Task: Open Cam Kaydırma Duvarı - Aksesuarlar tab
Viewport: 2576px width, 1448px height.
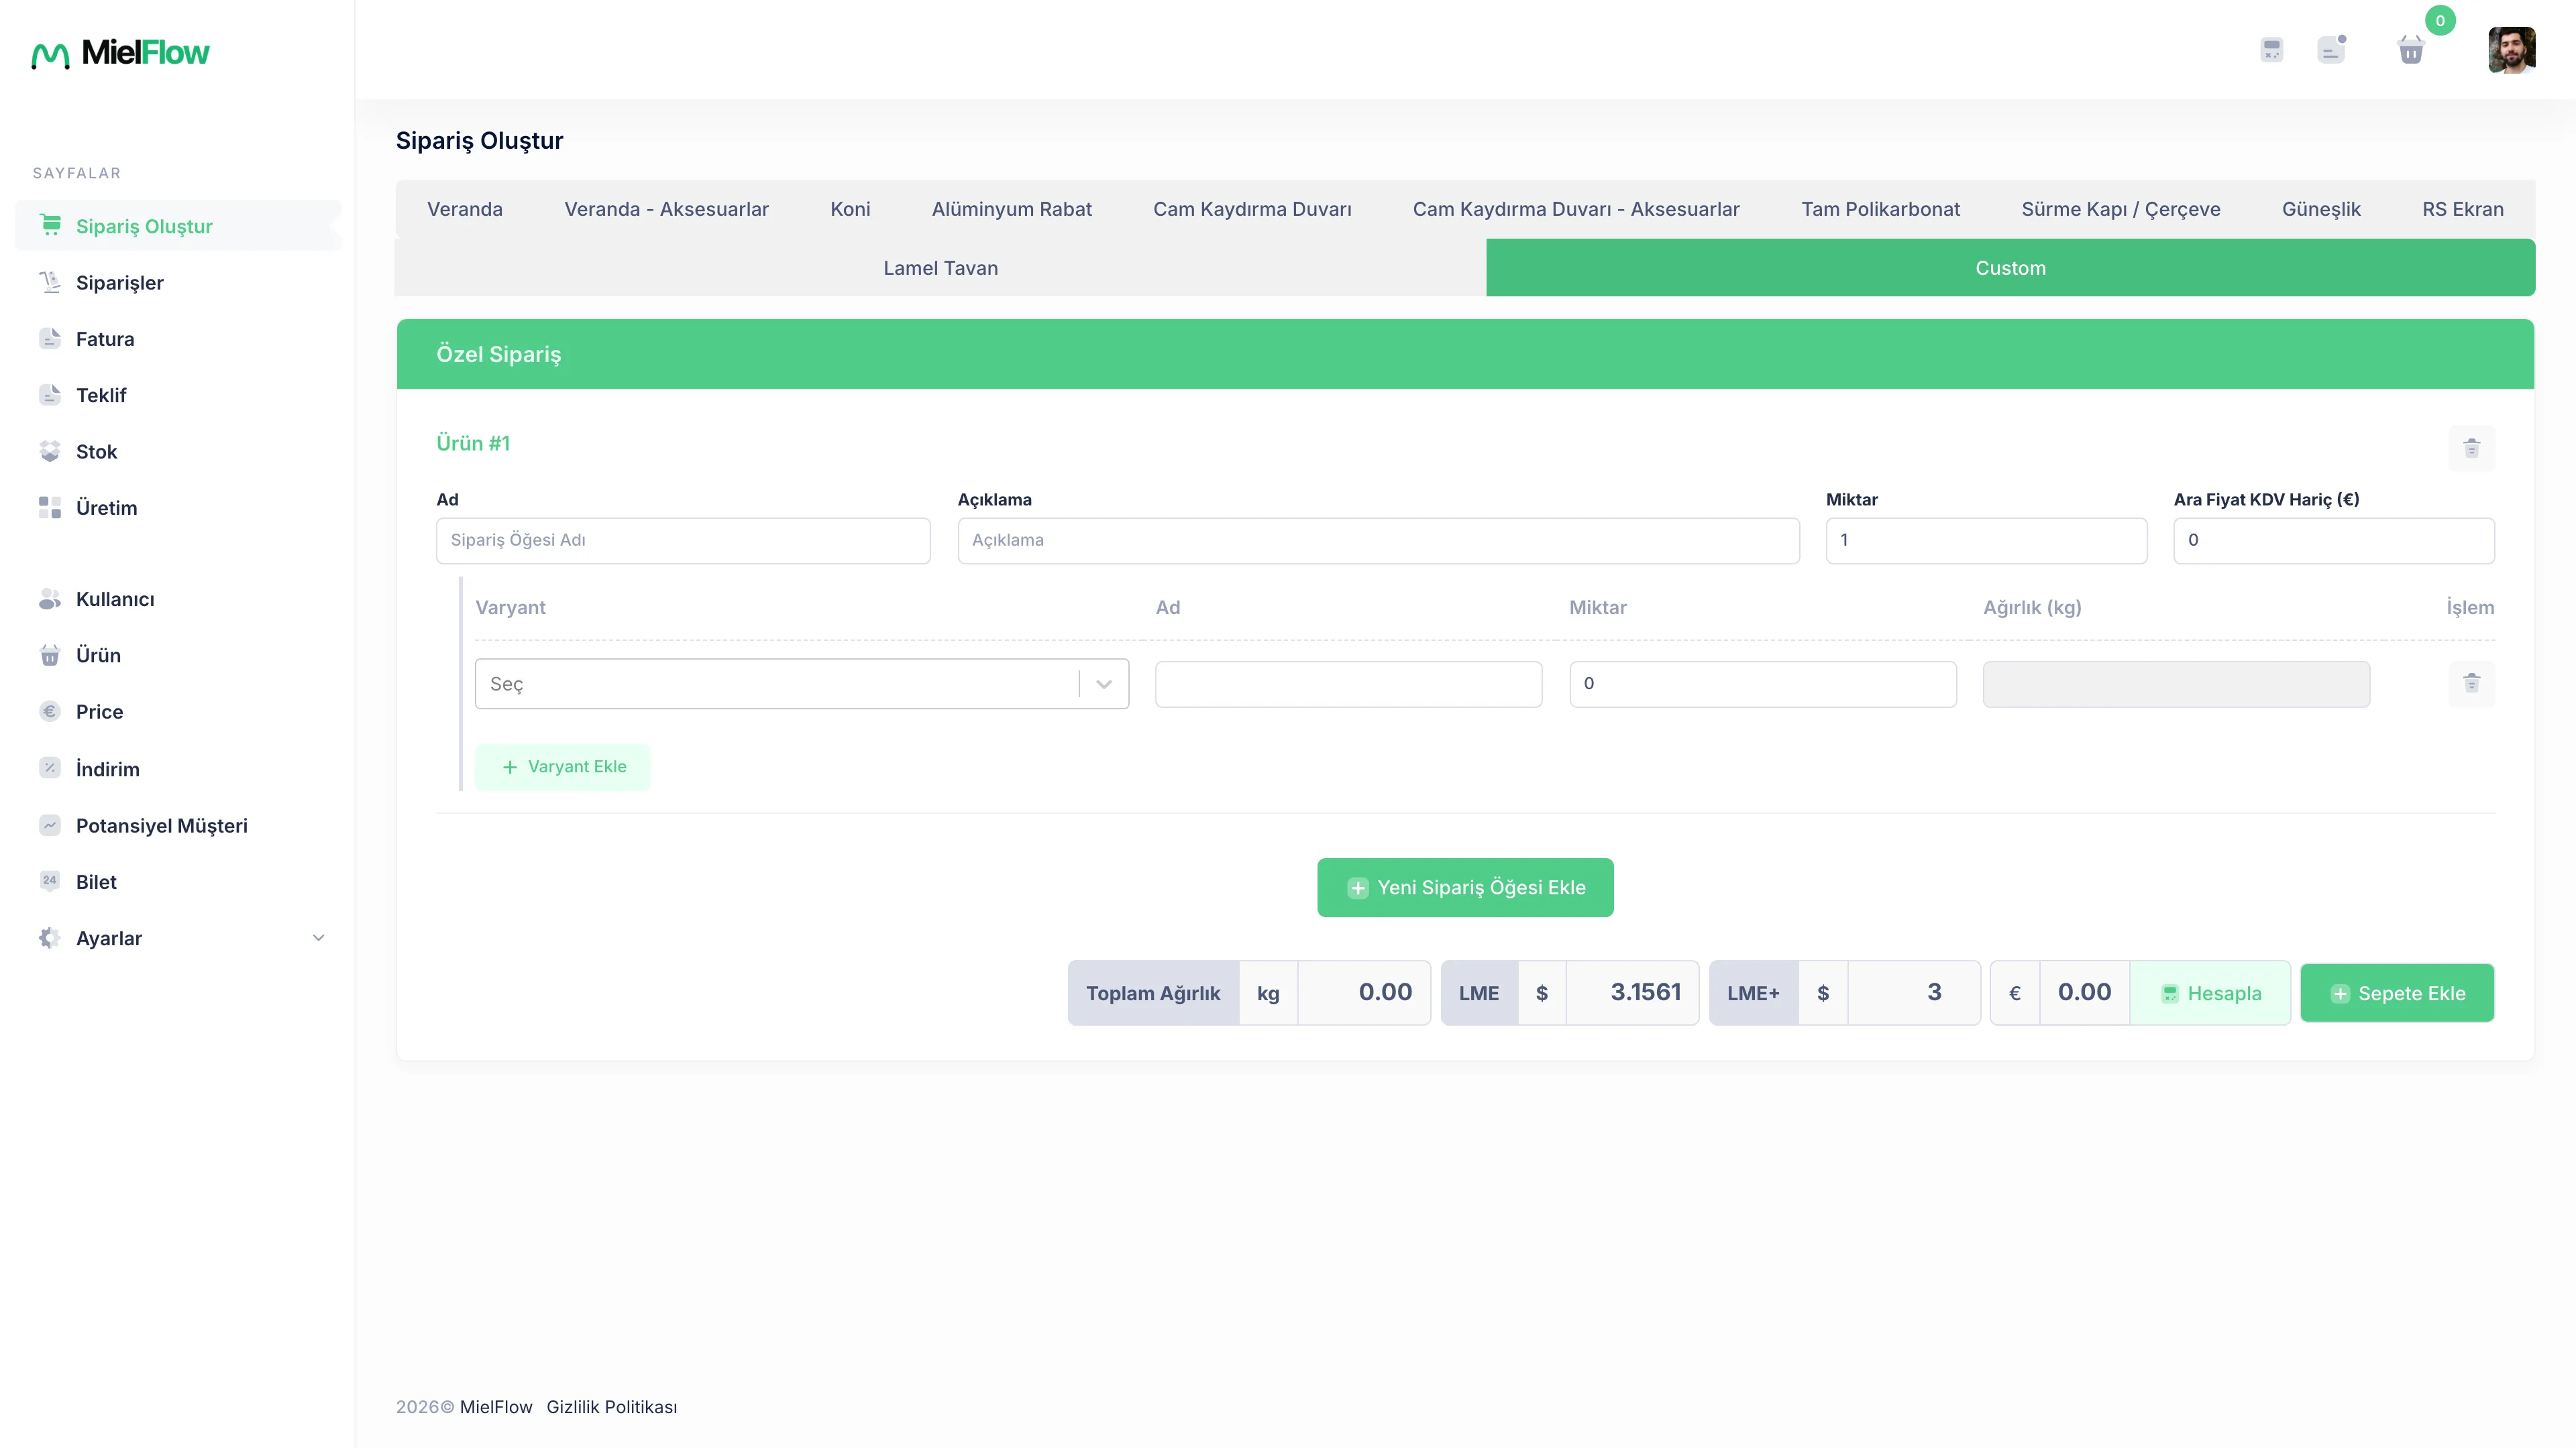Action: (1576, 209)
